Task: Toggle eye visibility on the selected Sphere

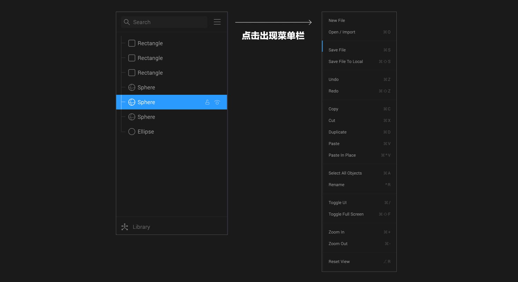Action: [x=217, y=102]
